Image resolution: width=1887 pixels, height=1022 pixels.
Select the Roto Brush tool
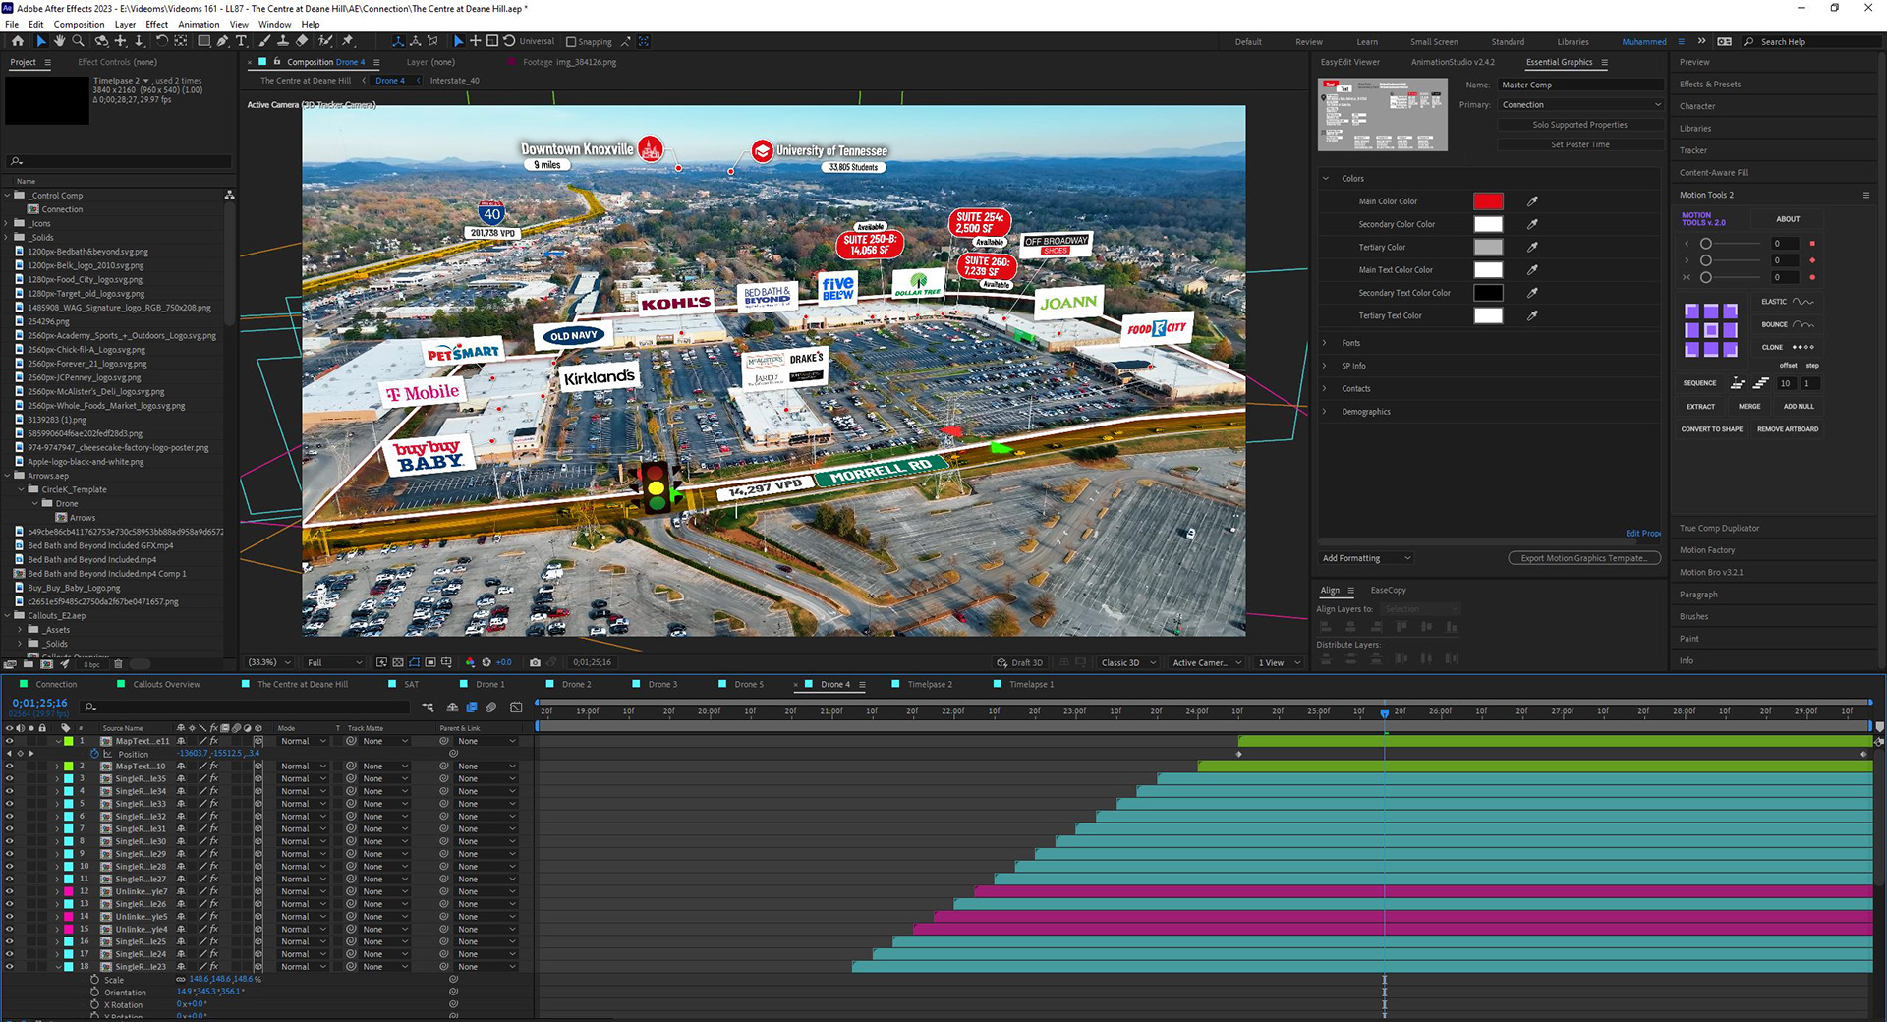coord(325,41)
